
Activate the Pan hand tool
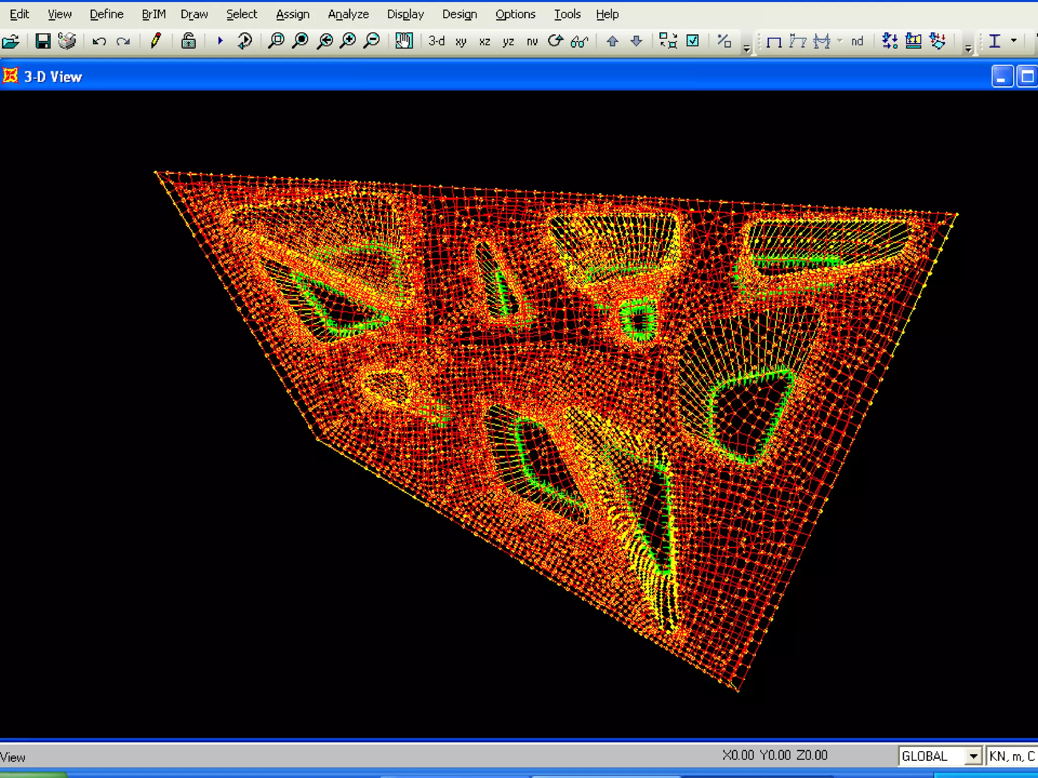tap(404, 41)
